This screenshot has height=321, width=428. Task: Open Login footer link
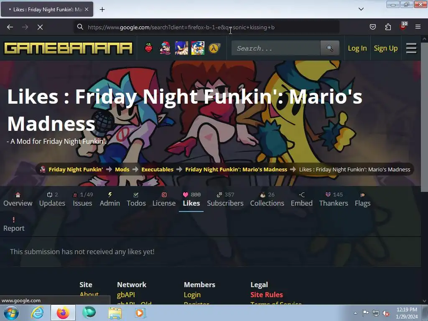[x=192, y=295]
